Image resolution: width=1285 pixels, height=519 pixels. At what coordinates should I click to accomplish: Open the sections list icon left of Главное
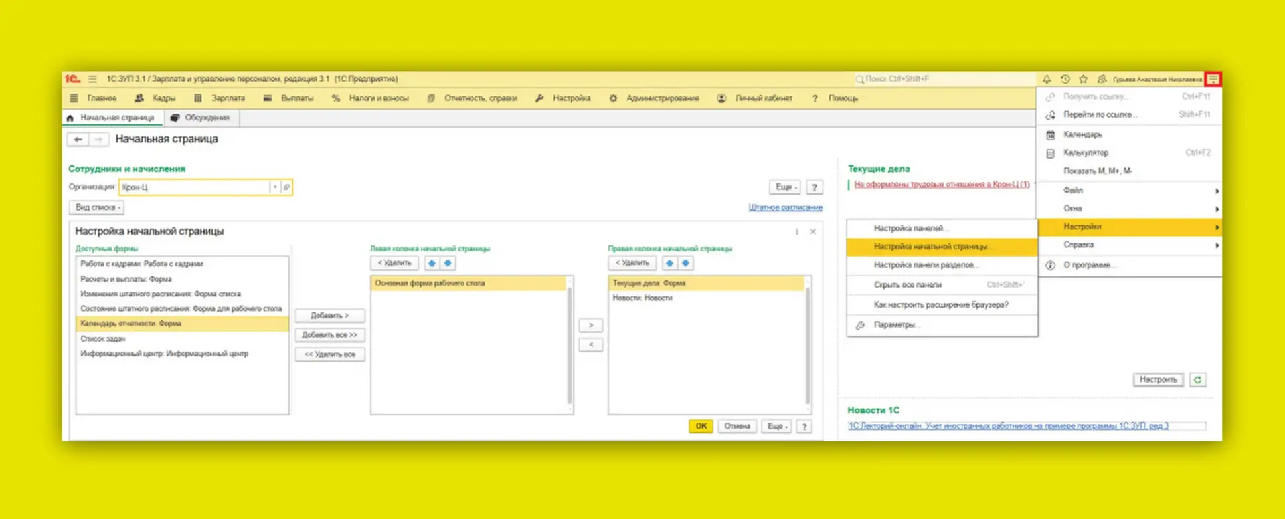74,98
